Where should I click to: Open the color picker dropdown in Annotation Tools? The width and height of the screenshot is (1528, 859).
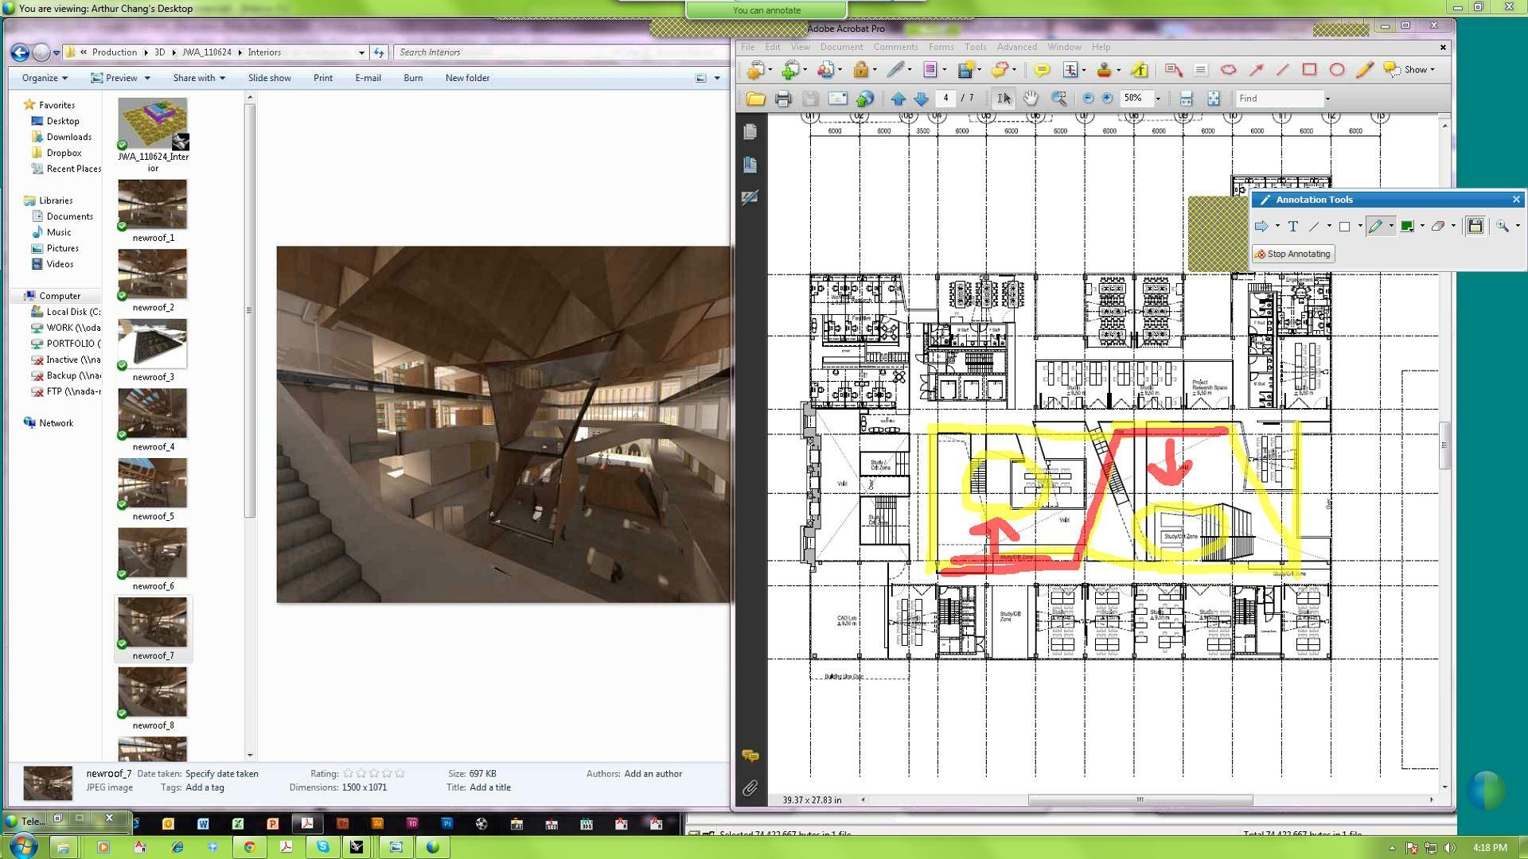pyautogui.click(x=1422, y=227)
